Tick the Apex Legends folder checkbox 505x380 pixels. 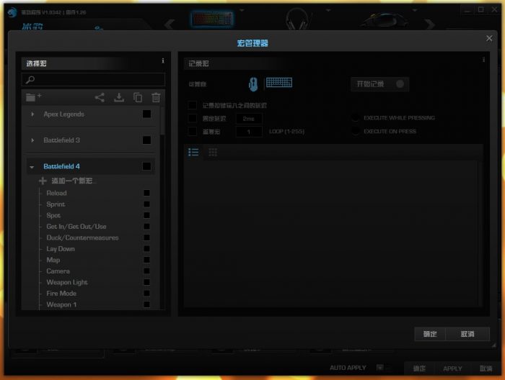[x=147, y=114]
